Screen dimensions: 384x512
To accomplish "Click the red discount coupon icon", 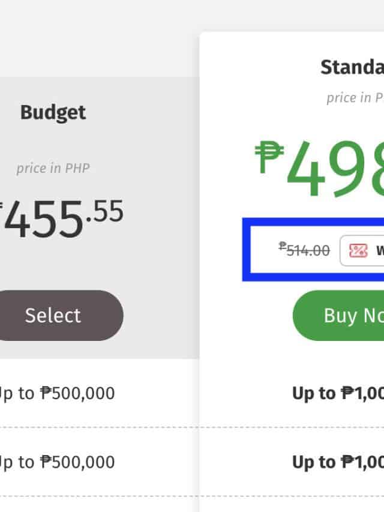I will pyautogui.click(x=358, y=250).
